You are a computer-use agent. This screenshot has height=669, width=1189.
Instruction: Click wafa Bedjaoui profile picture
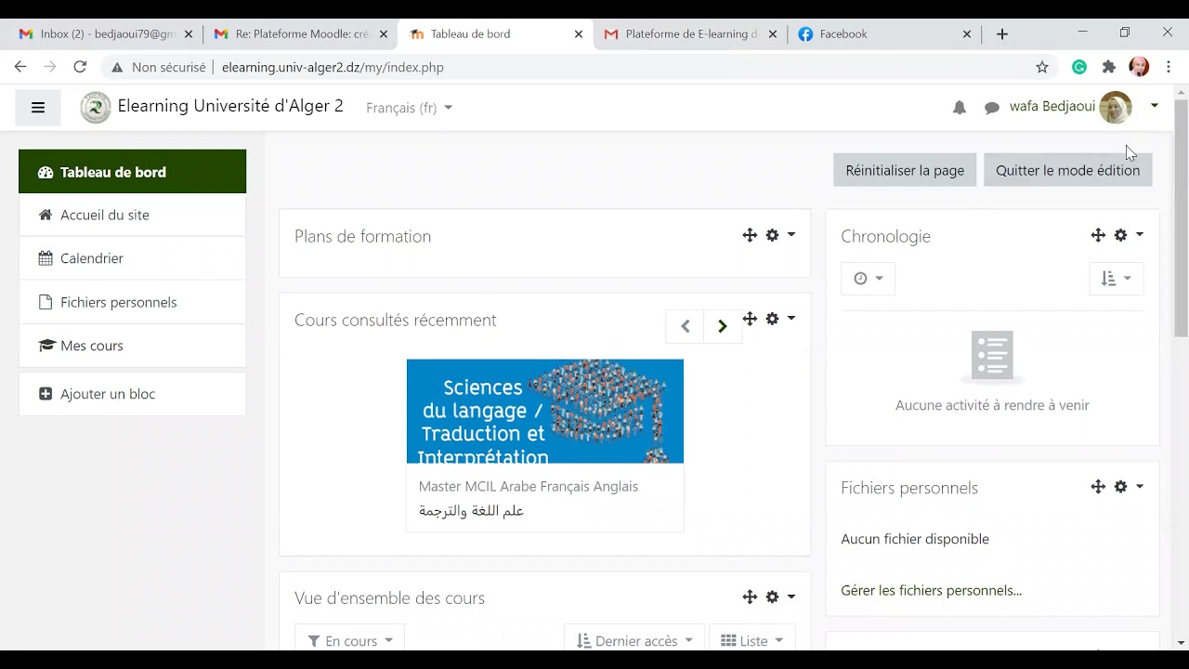1116,108
